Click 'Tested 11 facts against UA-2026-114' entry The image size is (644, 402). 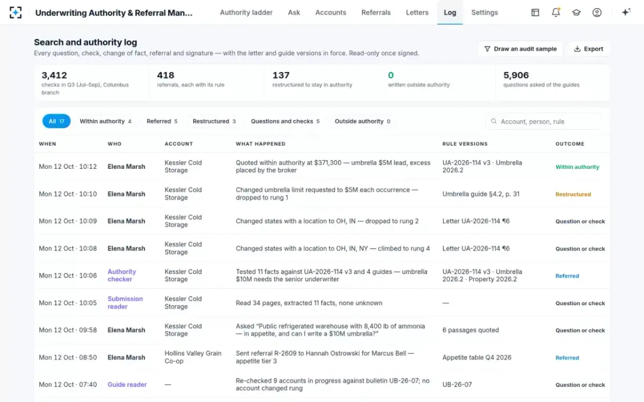332,276
